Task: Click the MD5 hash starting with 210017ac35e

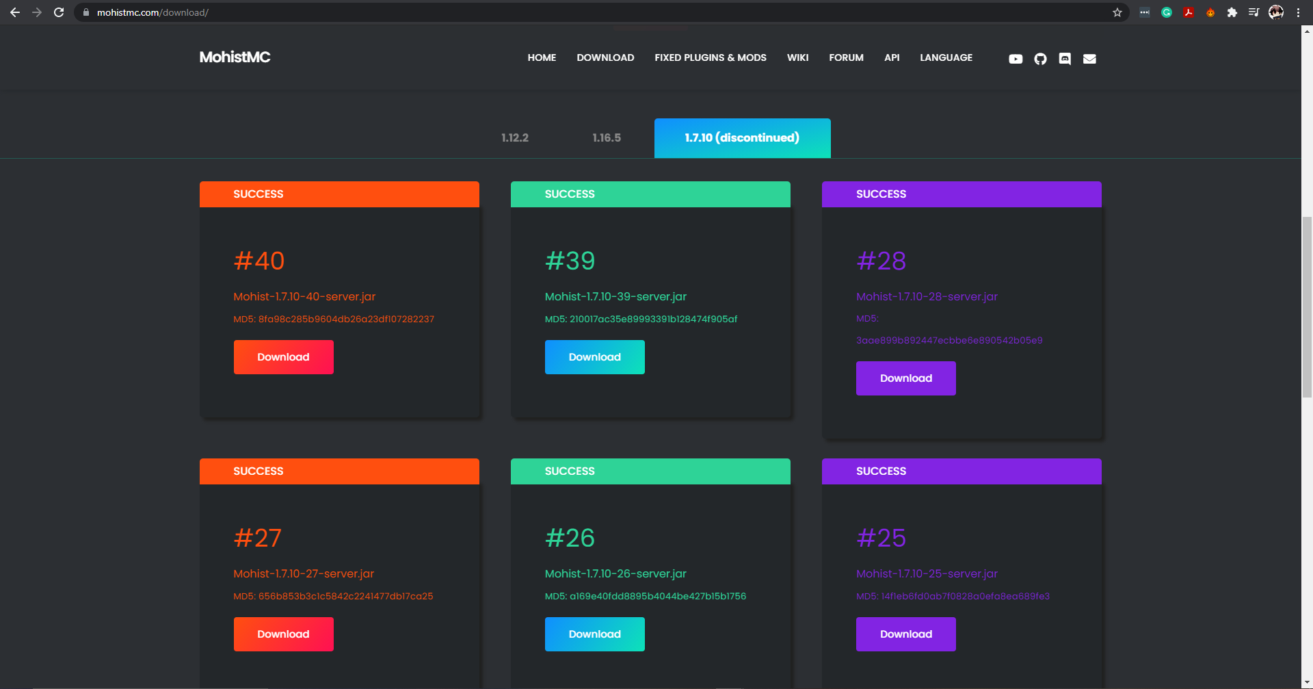Action: [653, 319]
